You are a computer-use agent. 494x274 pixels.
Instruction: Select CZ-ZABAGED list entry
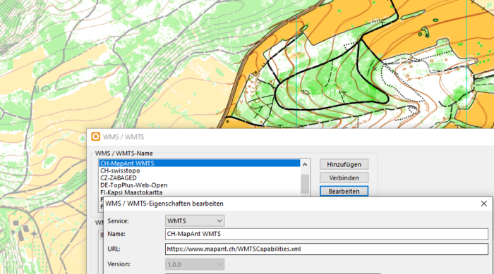point(200,178)
